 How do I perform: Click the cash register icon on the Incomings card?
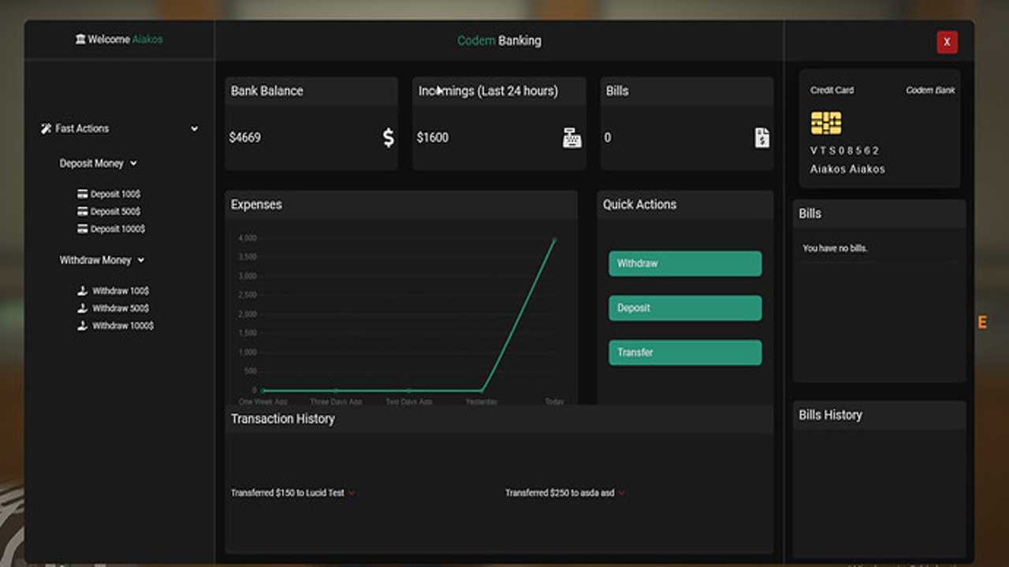pos(572,137)
